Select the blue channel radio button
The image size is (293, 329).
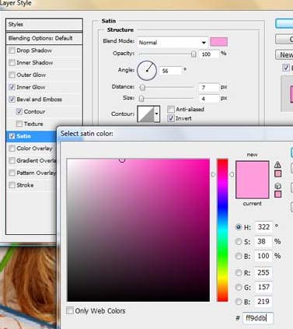239,302
